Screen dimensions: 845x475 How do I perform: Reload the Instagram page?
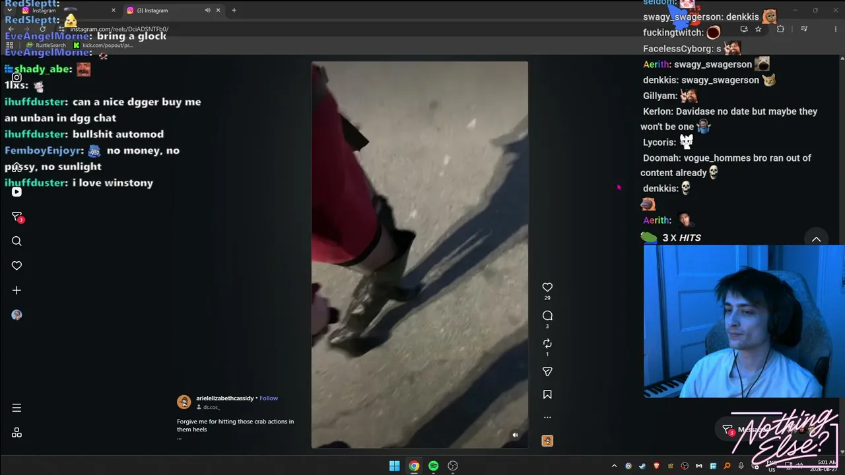pos(42,29)
